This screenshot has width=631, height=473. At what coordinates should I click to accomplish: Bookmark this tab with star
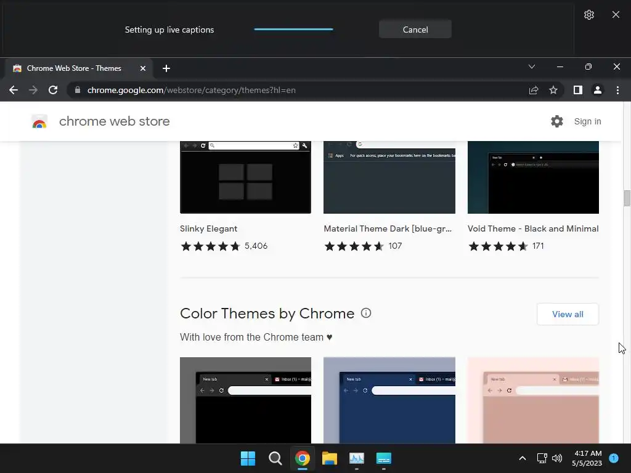tap(553, 90)
